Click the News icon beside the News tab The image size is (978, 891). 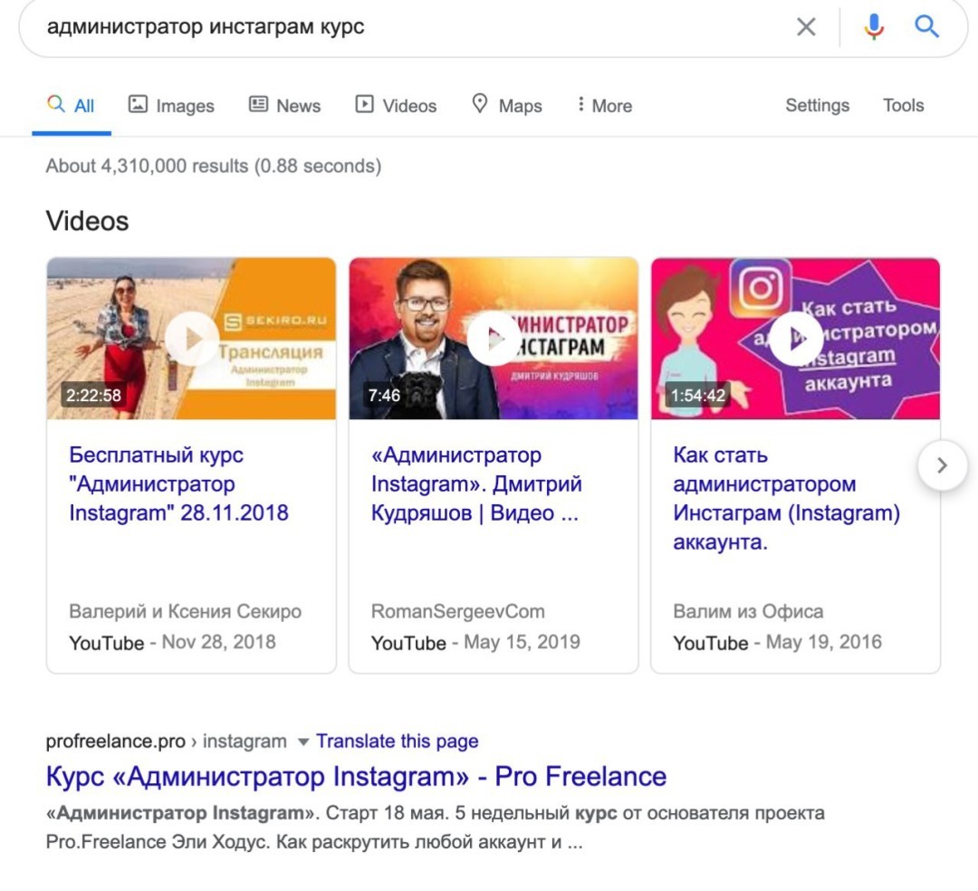point(259,105)
